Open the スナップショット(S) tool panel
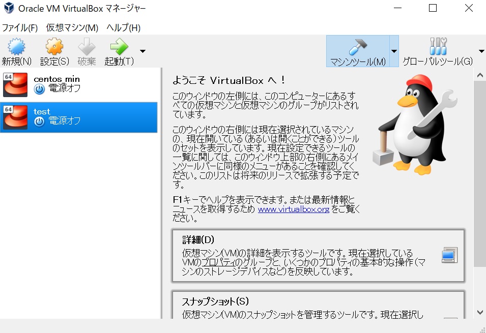 click(x=319, y=305)
